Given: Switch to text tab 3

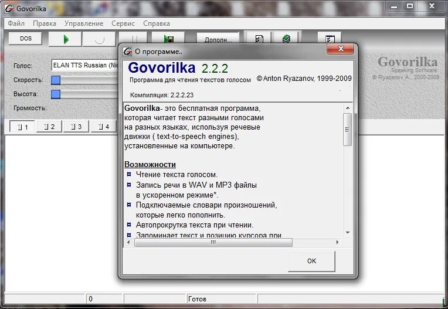Looking at the screenshot, I should click(x=76, y=127).
